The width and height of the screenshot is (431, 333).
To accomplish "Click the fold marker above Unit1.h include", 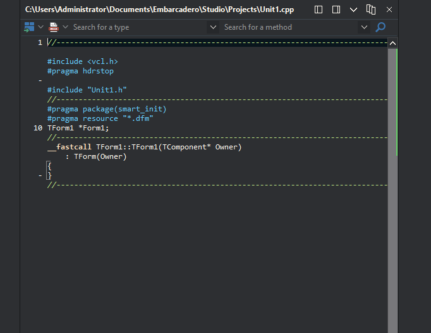I will tap(40, 80).
